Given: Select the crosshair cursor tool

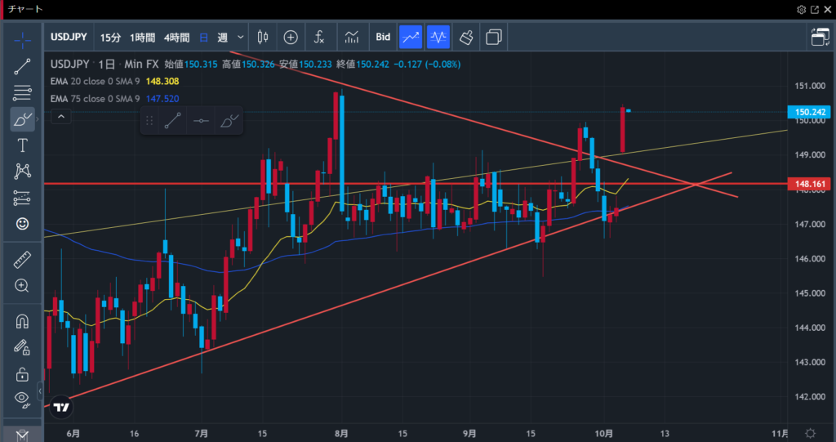Looking at the screenshot, I should tap(22, 39).
